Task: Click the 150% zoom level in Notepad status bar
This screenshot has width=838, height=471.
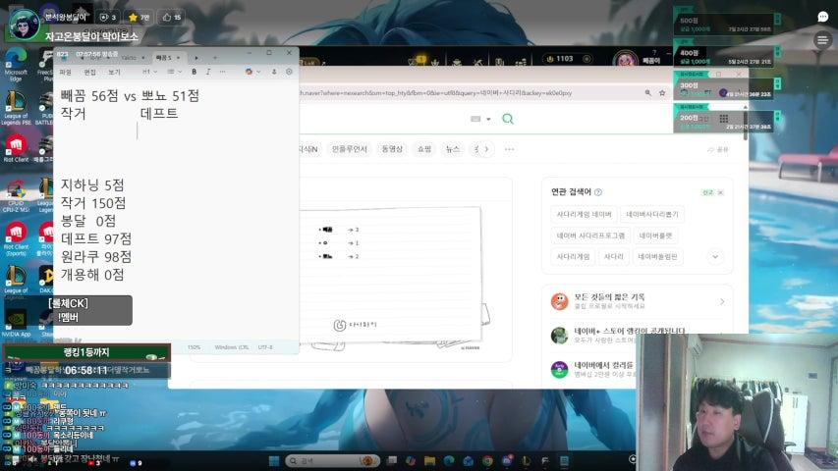Action: click(x=194, y=347)
